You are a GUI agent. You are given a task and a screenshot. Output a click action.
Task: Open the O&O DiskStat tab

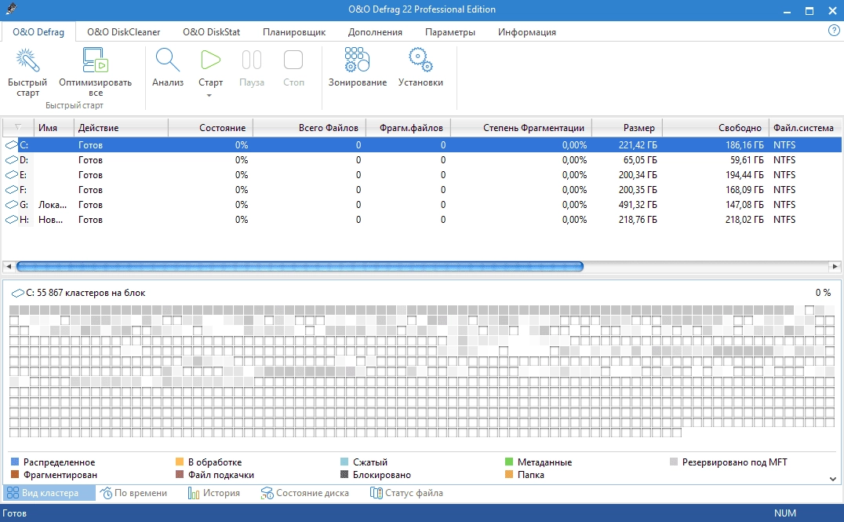212,31
